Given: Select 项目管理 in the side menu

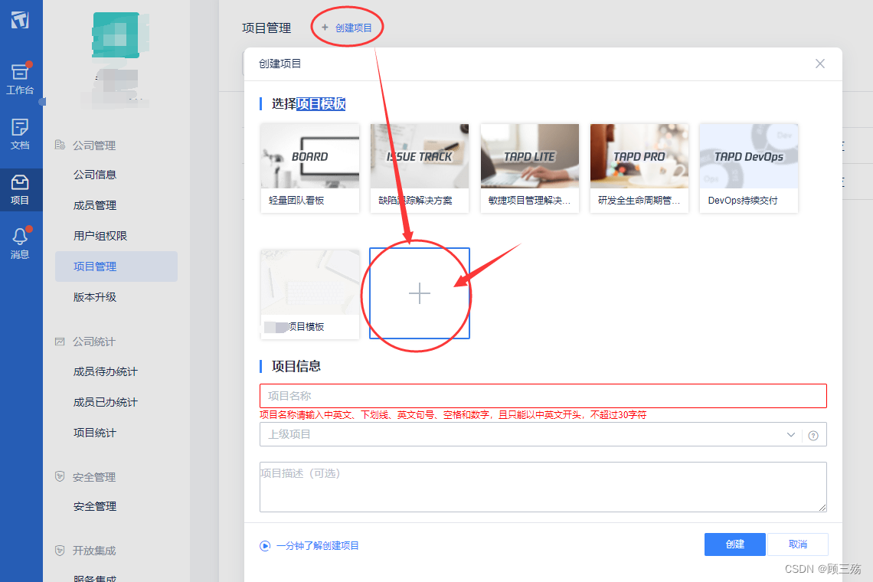Looking at the screenshot, I should pyautogui.click(x=116, y=266).
